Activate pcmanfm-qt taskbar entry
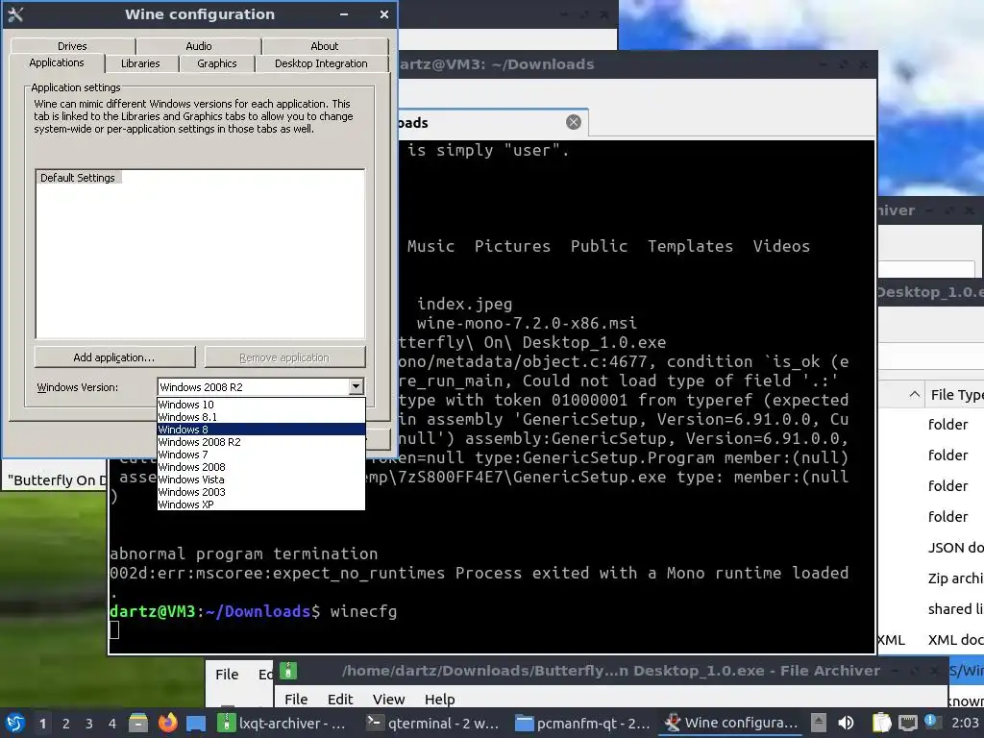Viewport: 984px width, 738px height. 582,723
